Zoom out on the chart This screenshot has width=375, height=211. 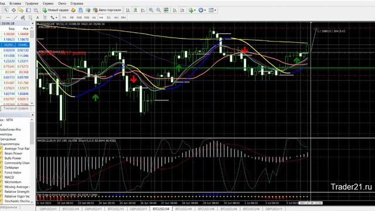[x=159, y=10]
